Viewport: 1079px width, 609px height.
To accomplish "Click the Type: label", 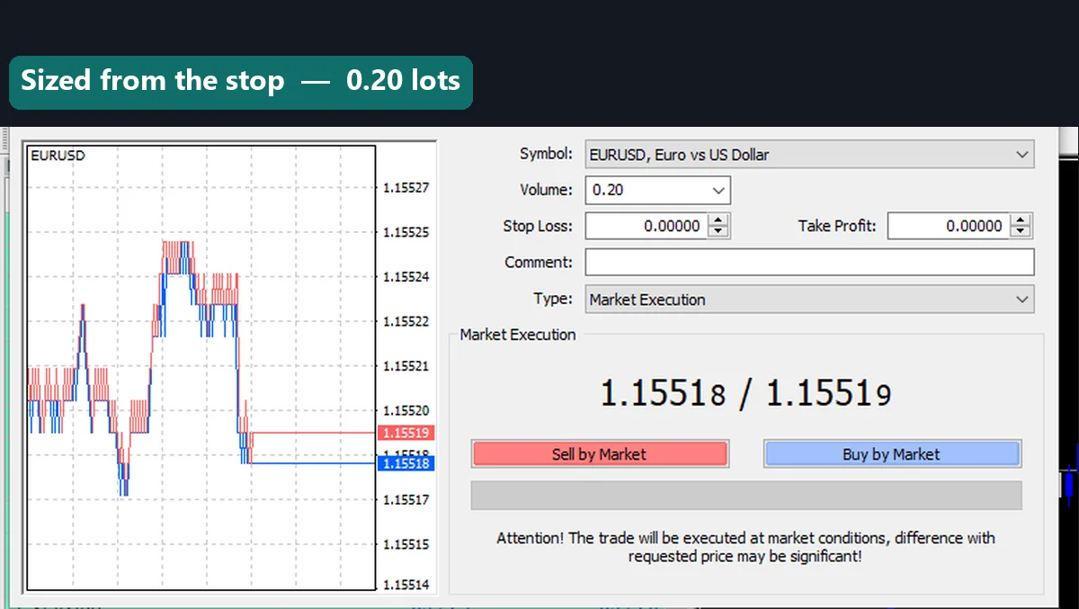I will coord(553,298).
